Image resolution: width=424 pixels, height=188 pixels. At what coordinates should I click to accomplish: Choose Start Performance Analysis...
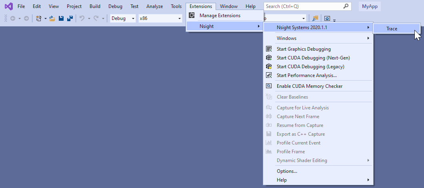pyautogui.click(x=318, y=75)
